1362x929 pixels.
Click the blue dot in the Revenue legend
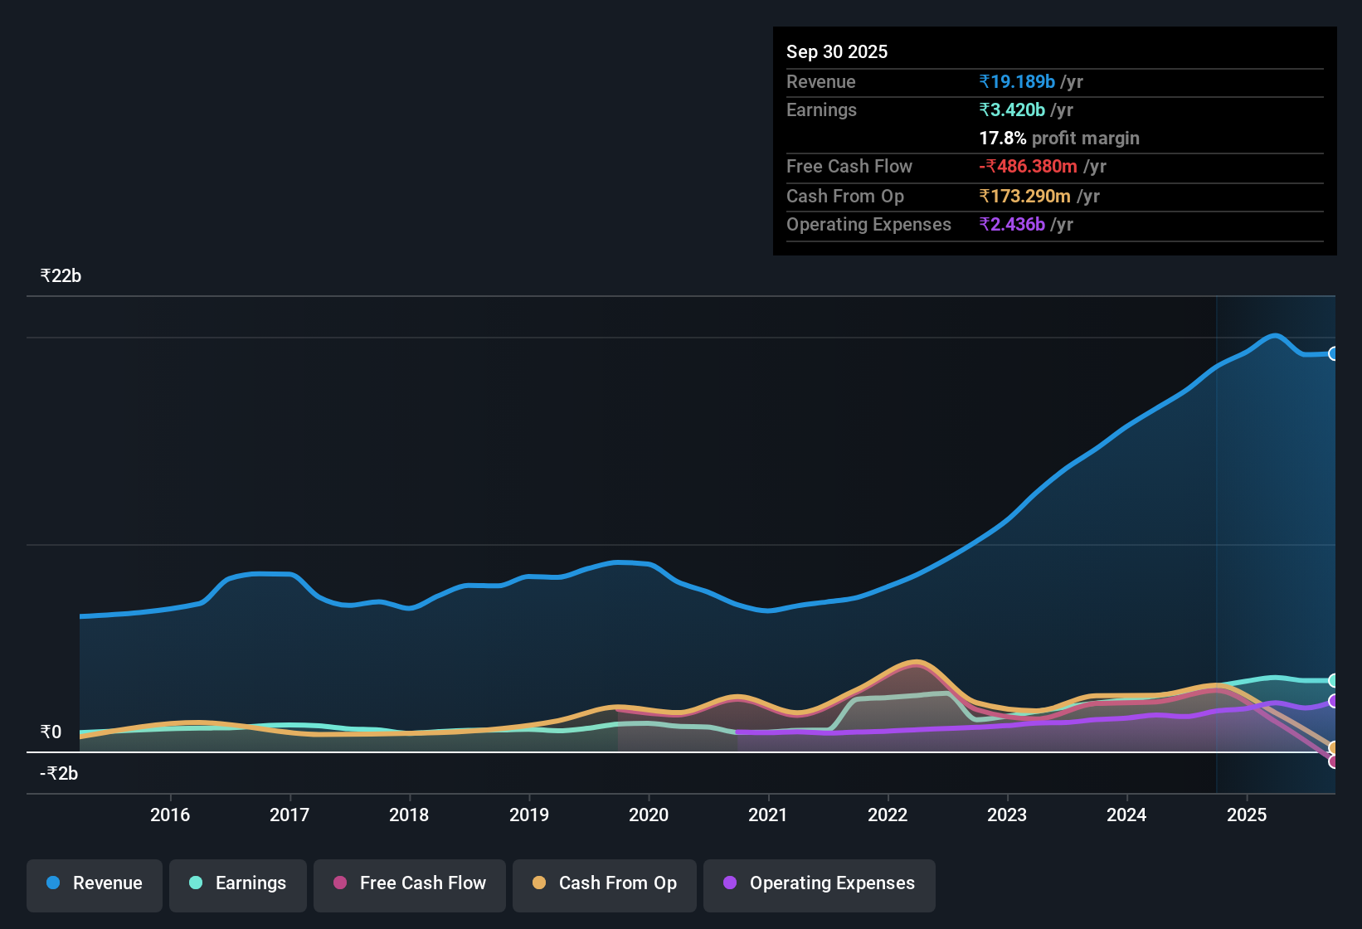tap(52, 883)
